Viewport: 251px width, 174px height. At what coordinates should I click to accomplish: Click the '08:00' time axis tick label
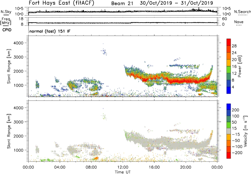pos(91,167)
